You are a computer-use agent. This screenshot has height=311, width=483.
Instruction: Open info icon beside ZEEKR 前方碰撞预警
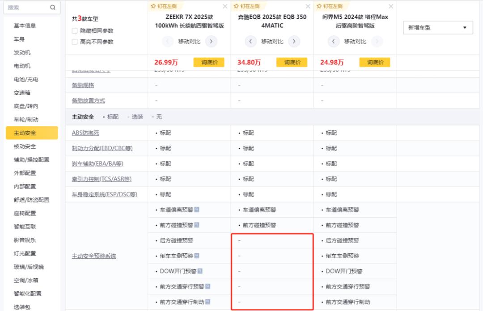[x=197, y=225]
